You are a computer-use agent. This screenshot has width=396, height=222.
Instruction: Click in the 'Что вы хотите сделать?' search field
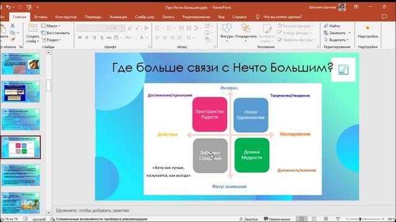point(282,17)
